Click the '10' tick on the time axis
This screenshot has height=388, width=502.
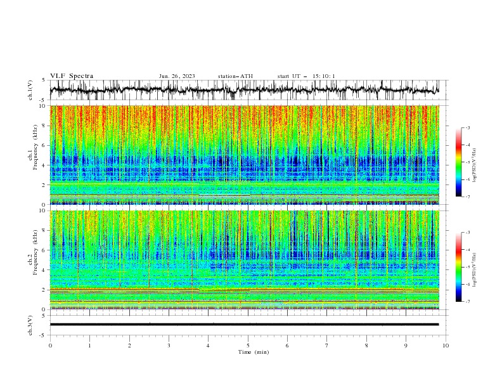(446, 346)
